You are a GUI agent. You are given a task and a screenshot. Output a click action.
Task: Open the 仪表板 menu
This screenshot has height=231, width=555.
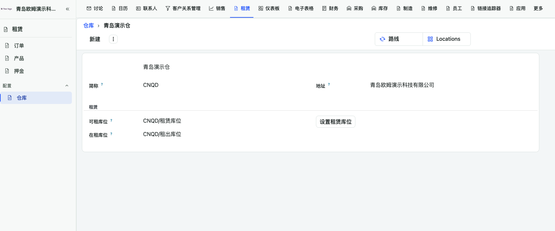point(269,8)
